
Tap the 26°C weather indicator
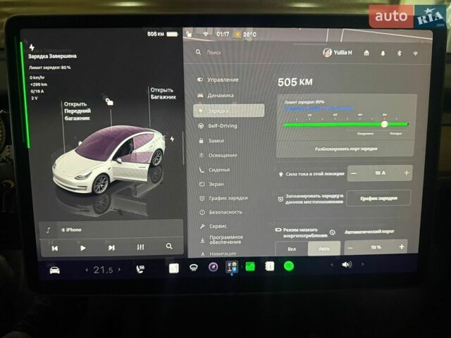245,35
